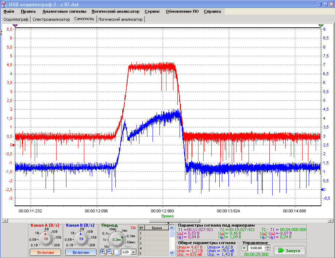Zoom in with the magnifier plus icon
The width and height of the screenshot is (335, 258).
(x=103, y=252)
